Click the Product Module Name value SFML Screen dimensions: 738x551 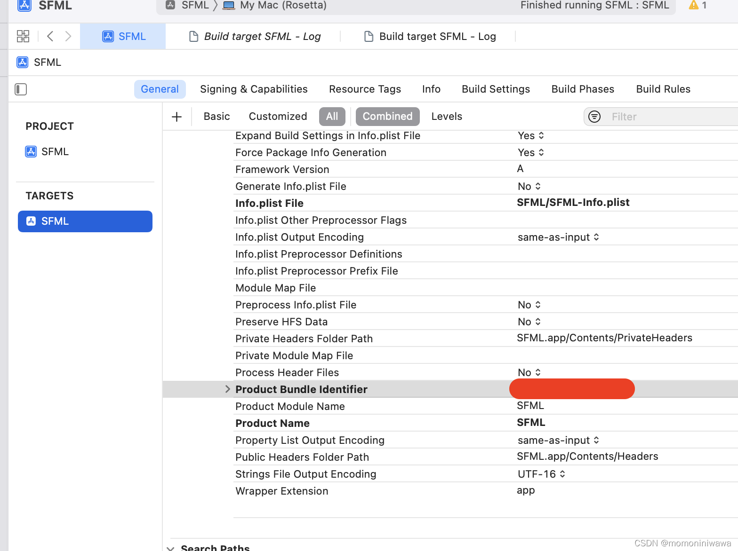click(530, 405)
